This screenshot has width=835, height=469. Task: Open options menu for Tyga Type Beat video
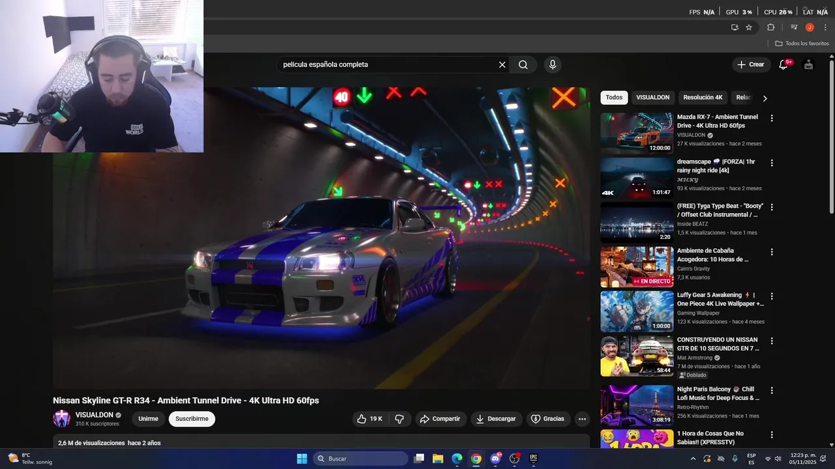[772, 207]
